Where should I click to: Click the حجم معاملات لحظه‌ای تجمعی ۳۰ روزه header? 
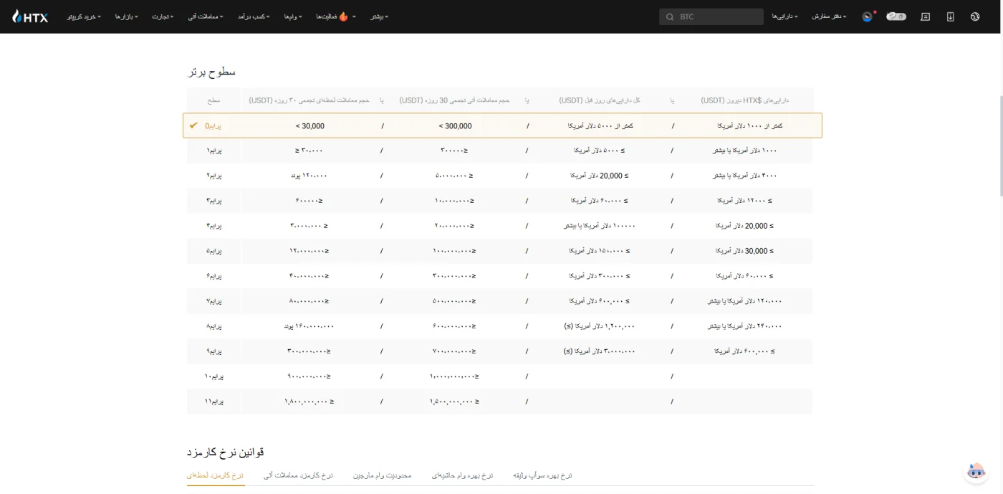click(309, 100)
